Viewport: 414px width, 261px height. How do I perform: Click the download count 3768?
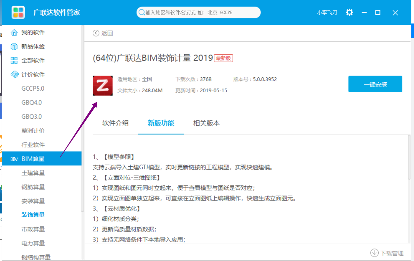[206, 79]
